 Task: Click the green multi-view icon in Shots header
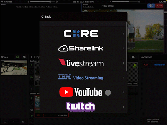point(17,57)
